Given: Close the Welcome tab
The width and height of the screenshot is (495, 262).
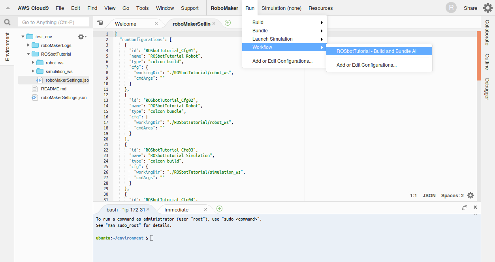Looking at the screenshot, I should (156, 24).
